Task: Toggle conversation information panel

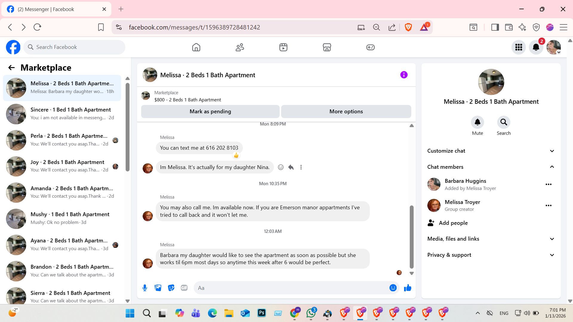Action: [x=404, y=75]
